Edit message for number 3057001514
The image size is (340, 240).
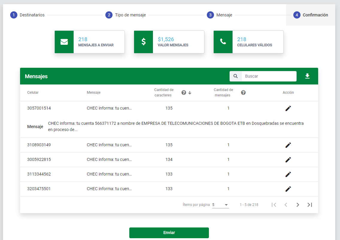coord(288,108)
